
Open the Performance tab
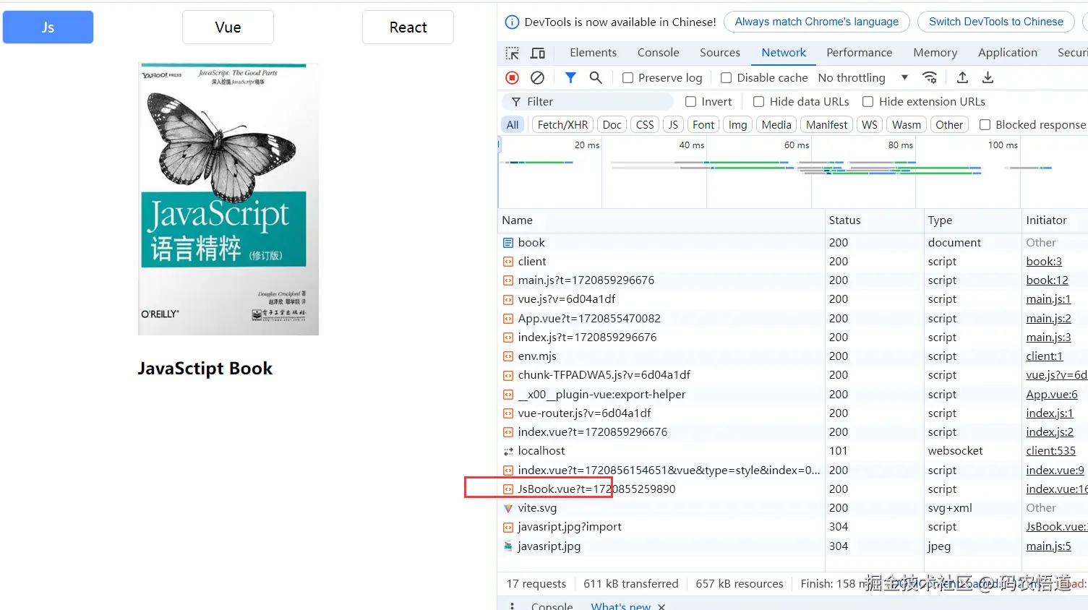click(860, 53)
